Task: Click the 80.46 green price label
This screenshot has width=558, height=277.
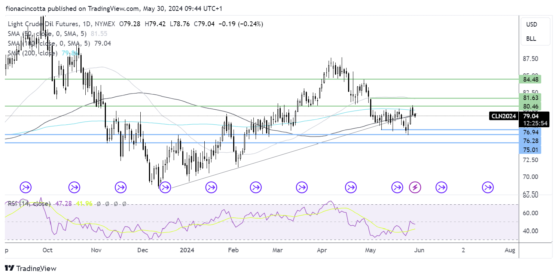Action: tap(530, 107)
